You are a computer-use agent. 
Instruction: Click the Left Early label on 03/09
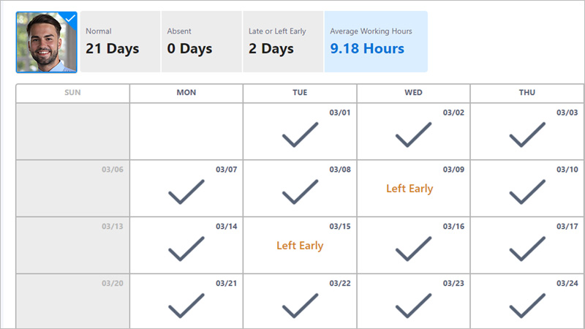[409, 189]
